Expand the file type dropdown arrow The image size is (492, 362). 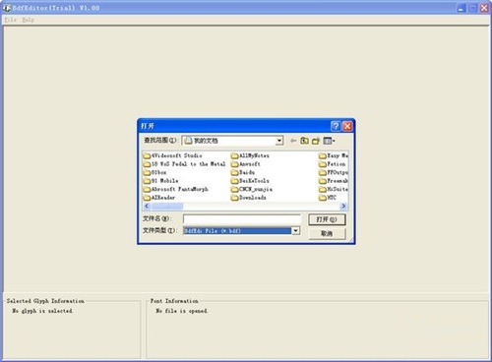click(295, 231)
